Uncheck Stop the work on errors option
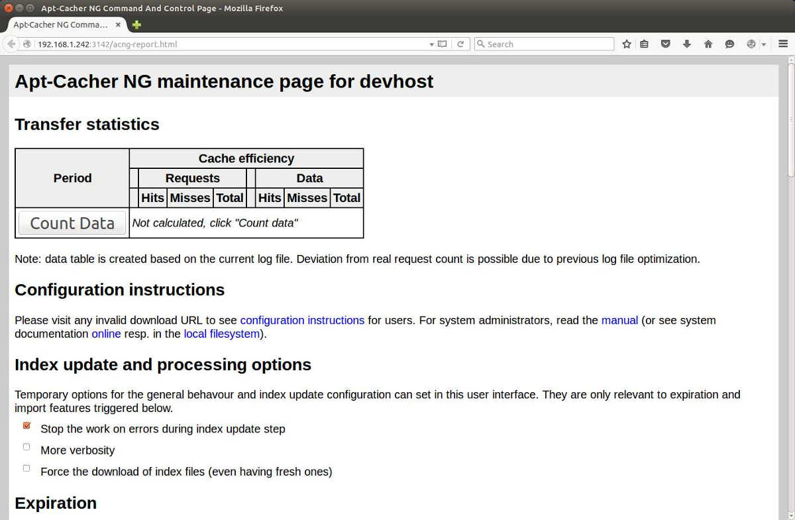Viewport: 795px width, 520px height. (26, 425)
